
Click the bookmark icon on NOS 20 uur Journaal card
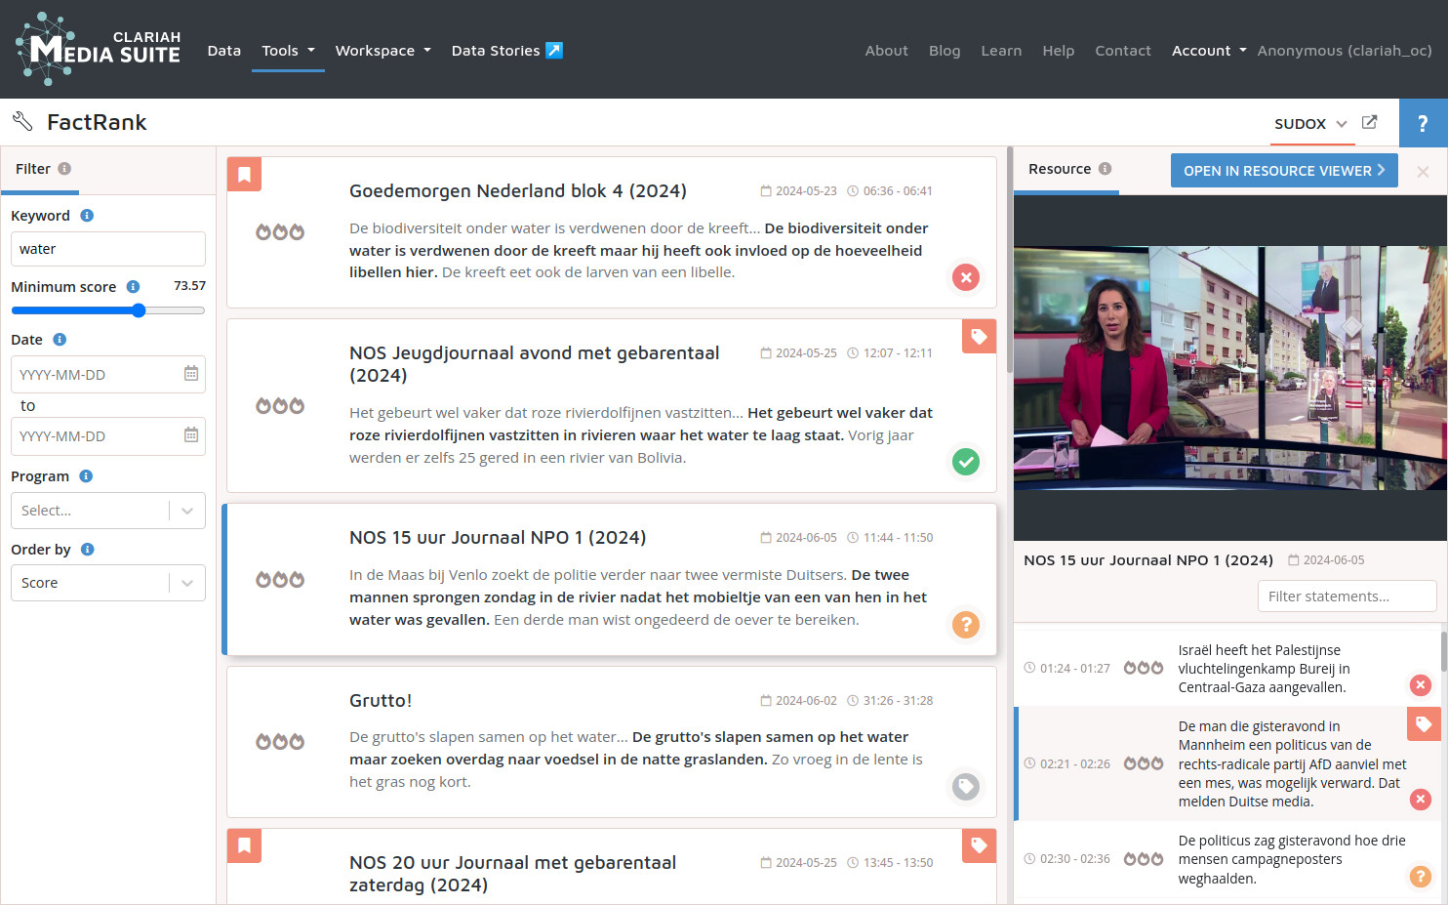(x=244, y=845)
